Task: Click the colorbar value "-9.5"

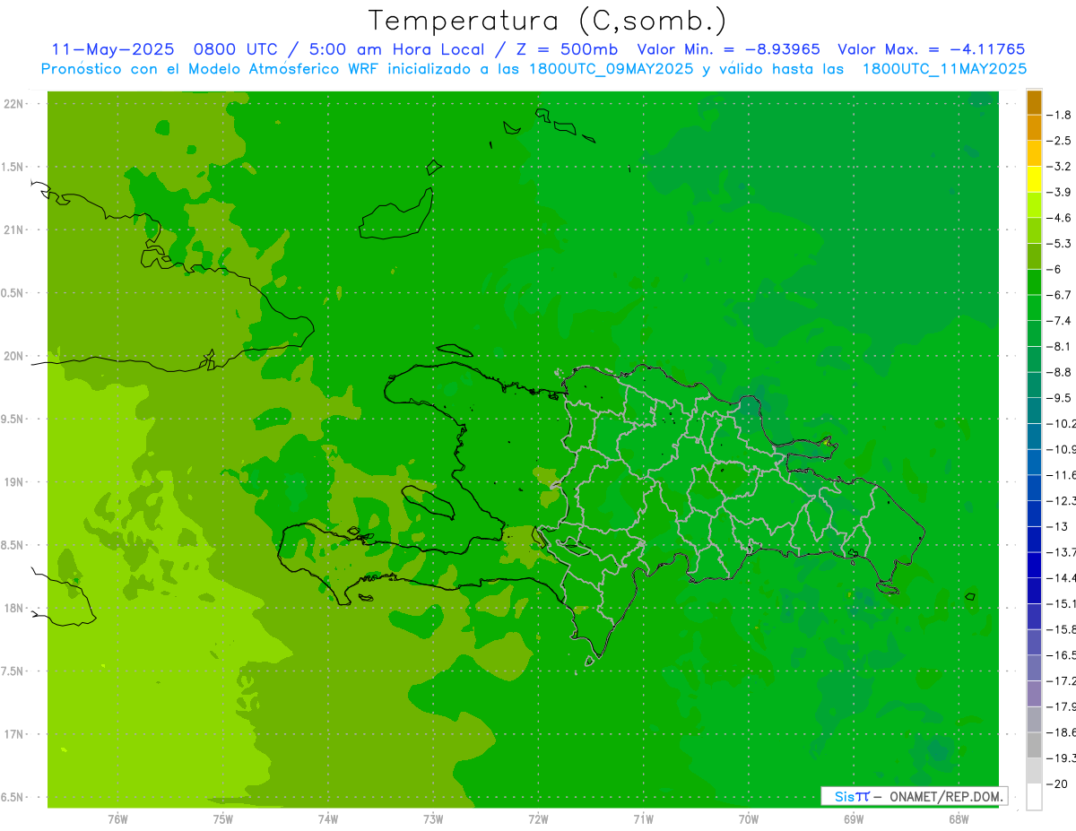Action: (x=1059, y=397)
